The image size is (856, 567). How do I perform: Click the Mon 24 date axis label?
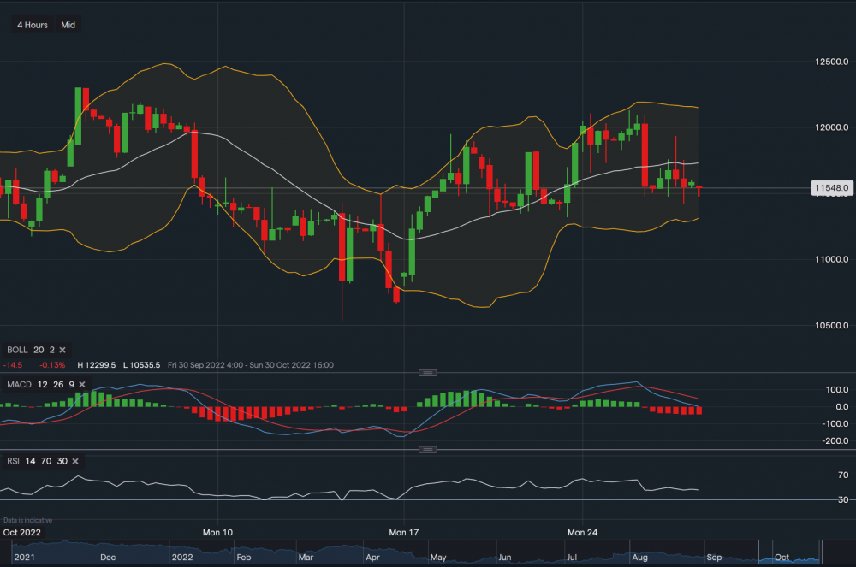pos(582,532)
